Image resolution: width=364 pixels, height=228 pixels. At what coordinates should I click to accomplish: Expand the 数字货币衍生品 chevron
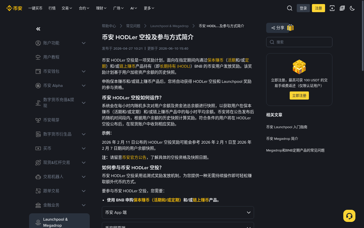point(84,134)
